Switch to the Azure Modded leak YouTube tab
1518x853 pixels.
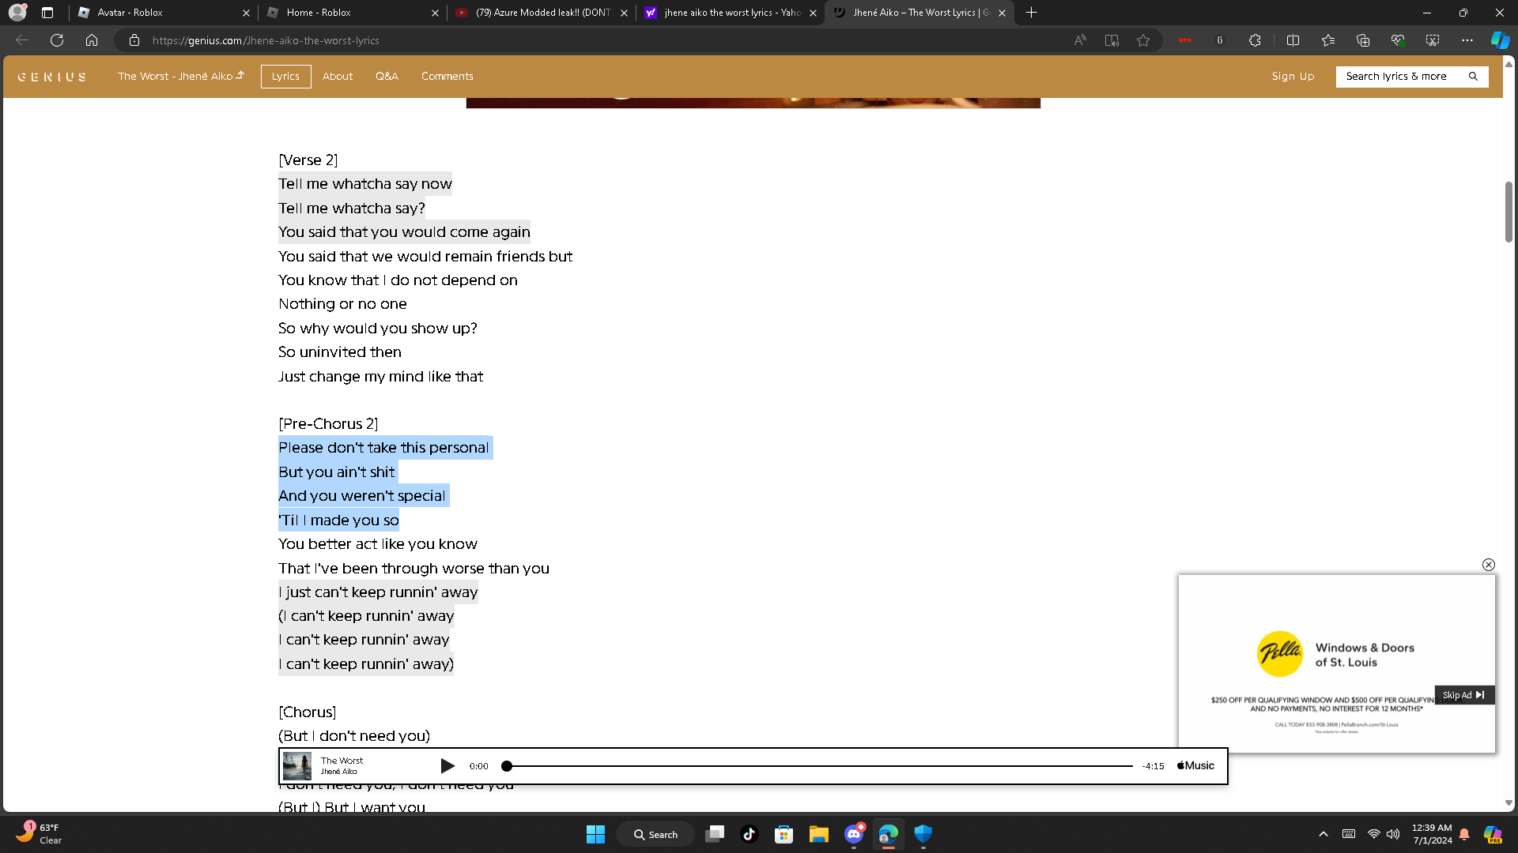pyautogui.click(x=542, y=13)
